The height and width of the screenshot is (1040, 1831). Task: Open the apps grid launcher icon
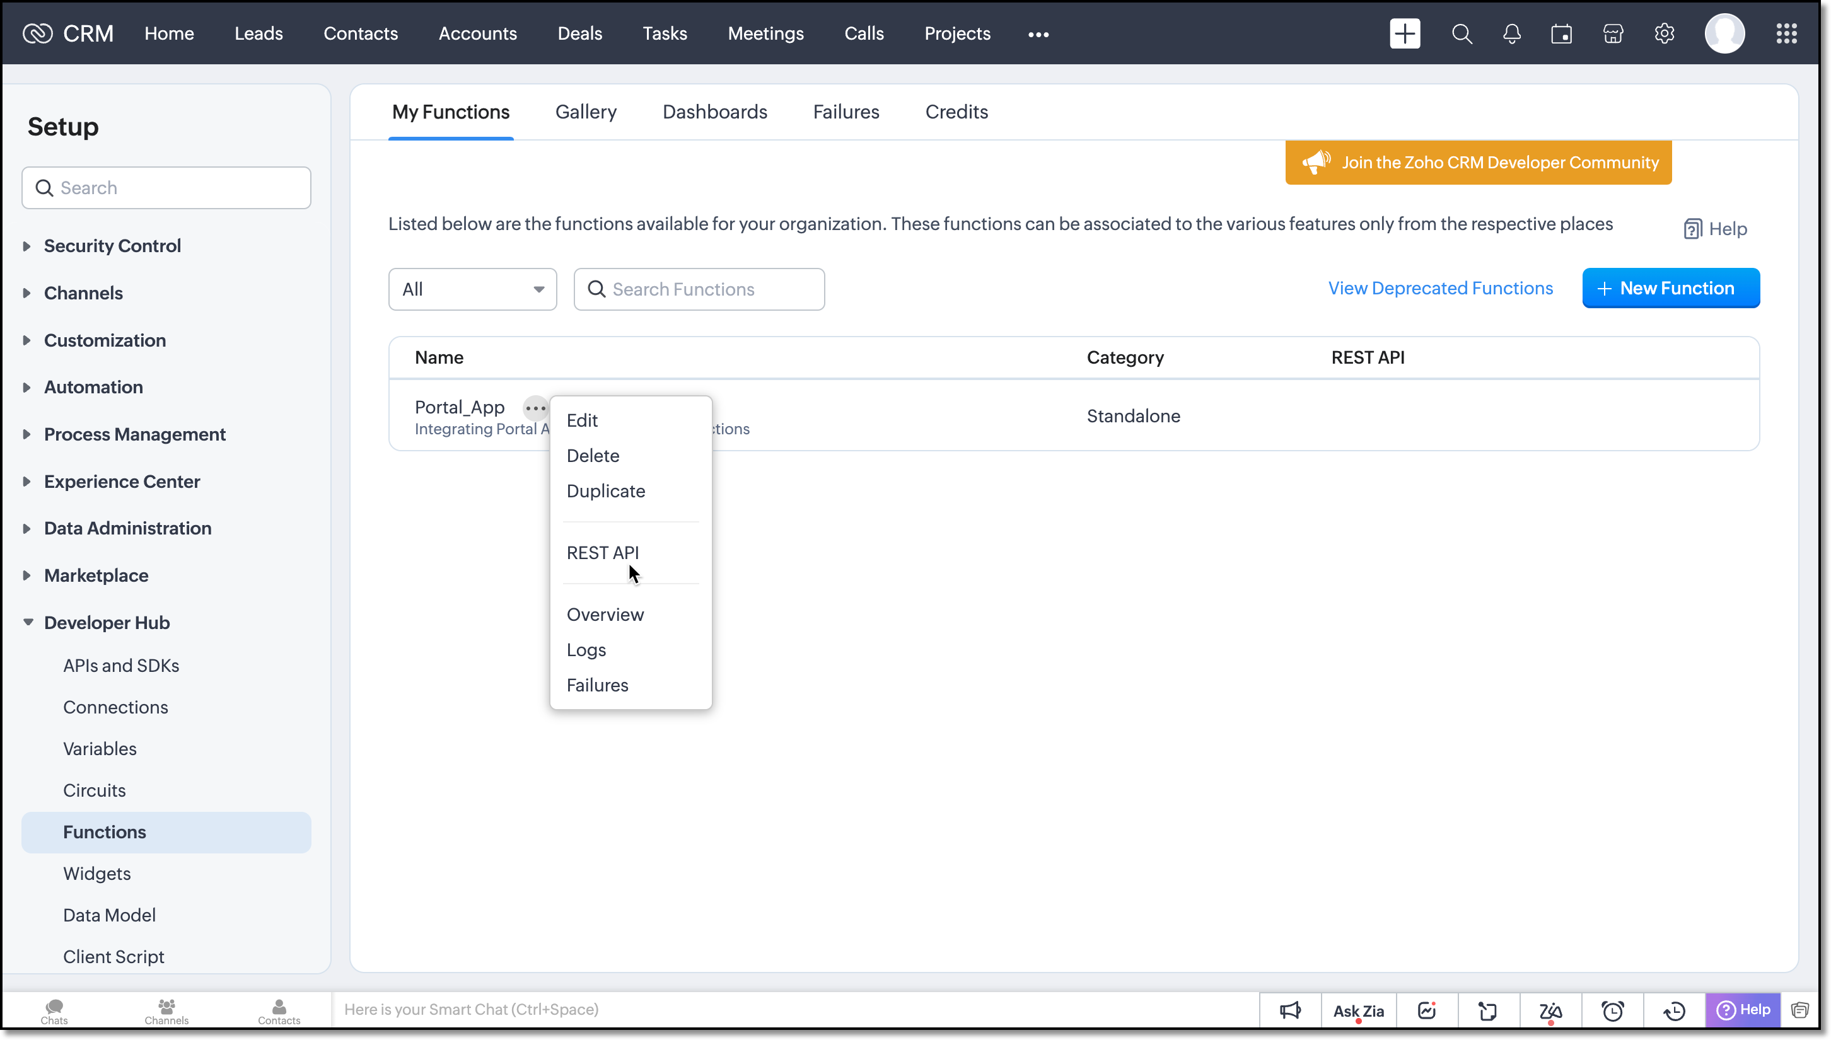click(x=1787, y=33)
